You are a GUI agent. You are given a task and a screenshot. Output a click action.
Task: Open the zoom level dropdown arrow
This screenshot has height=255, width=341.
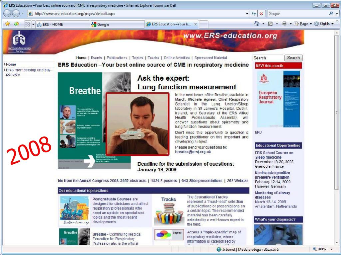[332, 249]
